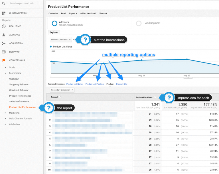This screenshot has height=174, width=219.
Task: Click the Behavior panel icon
Action: point(4,52)
